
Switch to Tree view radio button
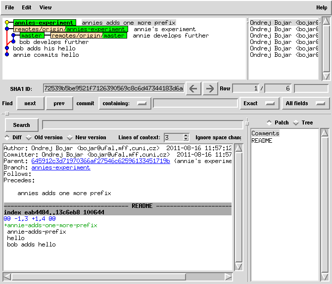pos(296,122)
